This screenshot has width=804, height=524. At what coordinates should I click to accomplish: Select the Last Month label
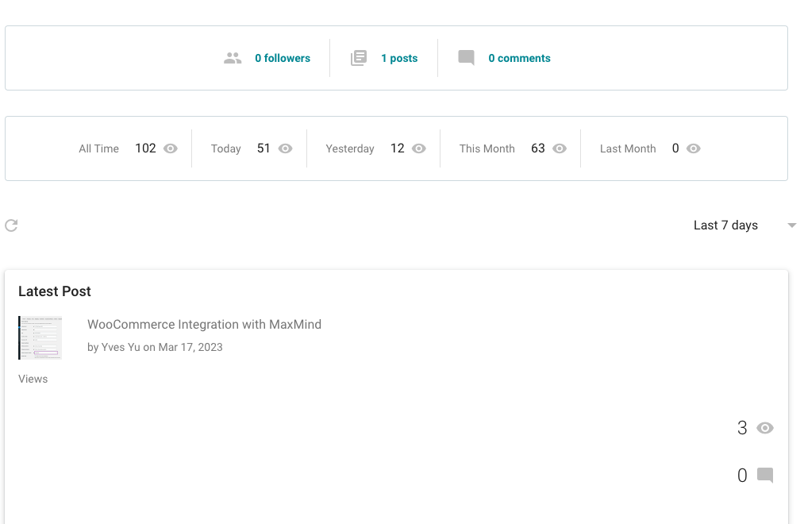(628, 148)
